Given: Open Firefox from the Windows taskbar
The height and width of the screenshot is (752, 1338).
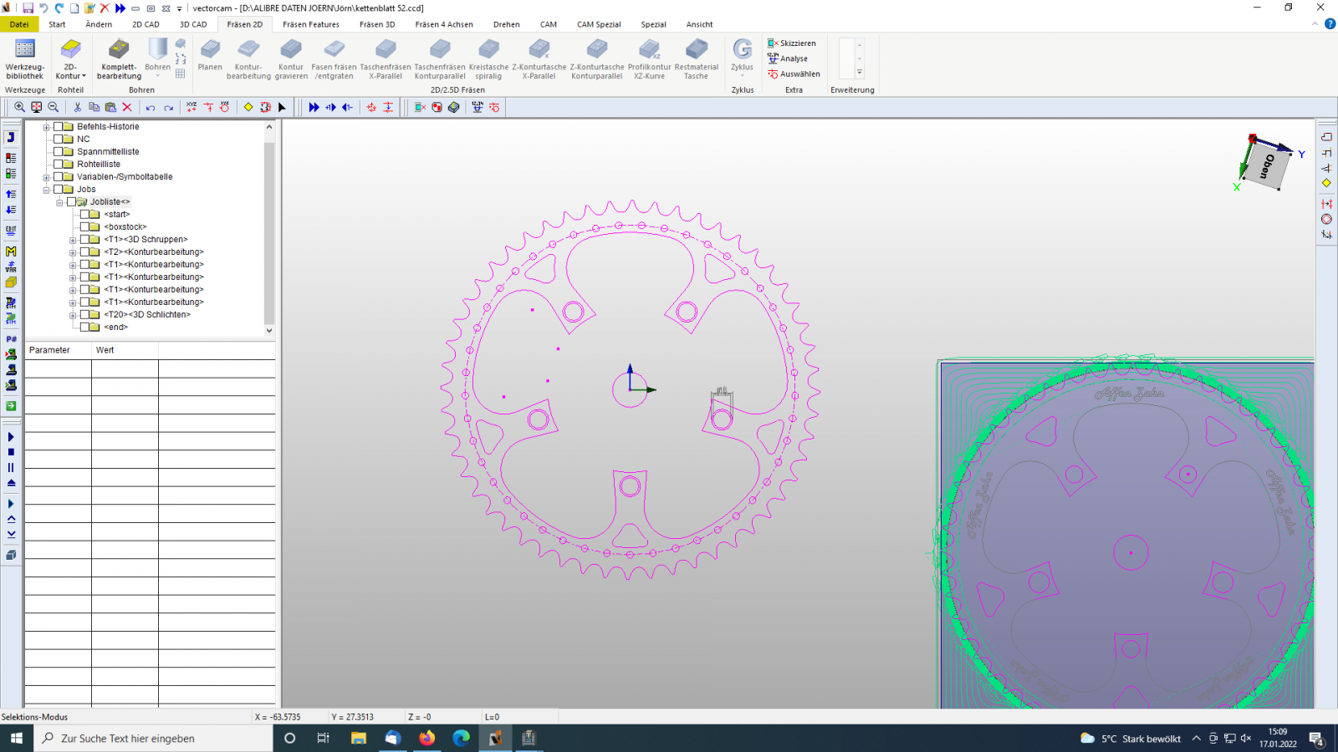Looking at the screenshot, I should [x=427, y=738].
